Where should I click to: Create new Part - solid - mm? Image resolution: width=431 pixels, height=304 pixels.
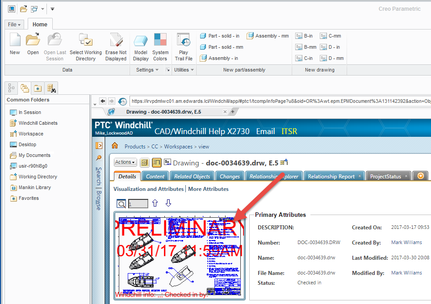pos(222,47)
